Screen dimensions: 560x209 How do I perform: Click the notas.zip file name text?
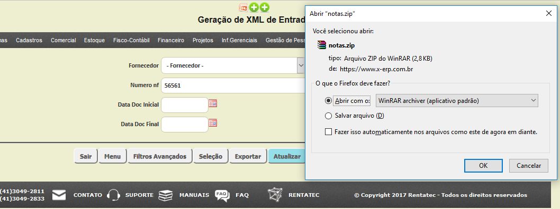click(x=342, y=45)
